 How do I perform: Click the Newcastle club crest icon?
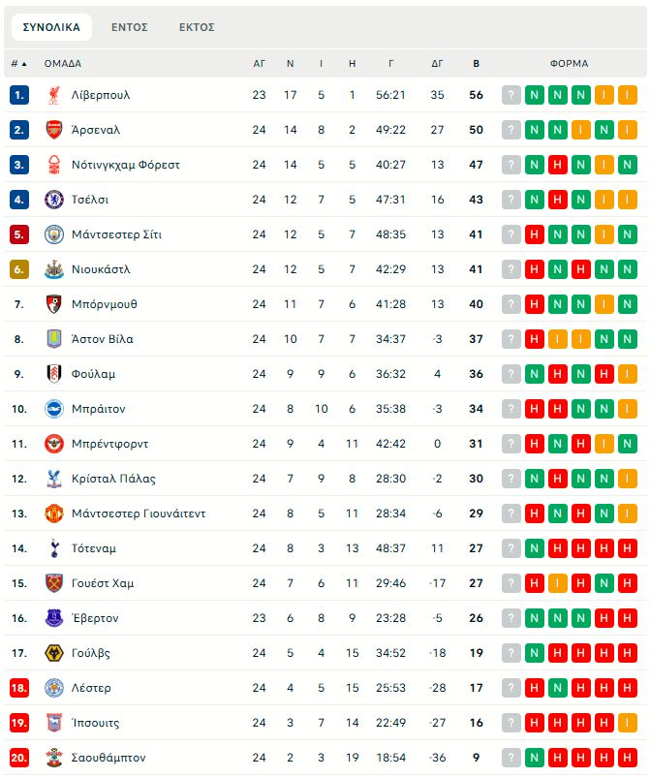click(54, 269)
